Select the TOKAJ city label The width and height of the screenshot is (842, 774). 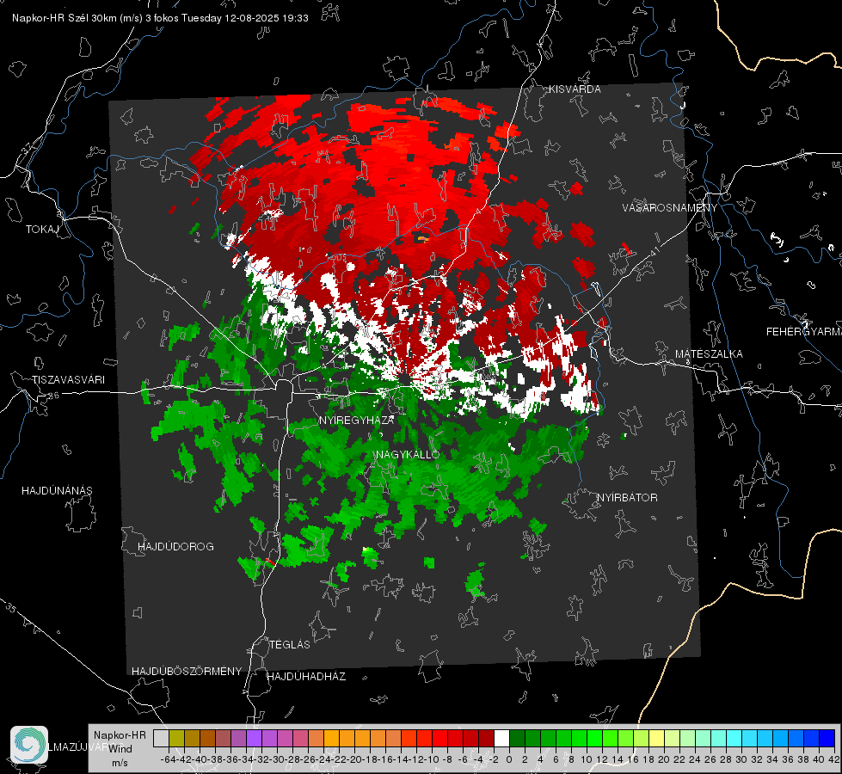42,230
